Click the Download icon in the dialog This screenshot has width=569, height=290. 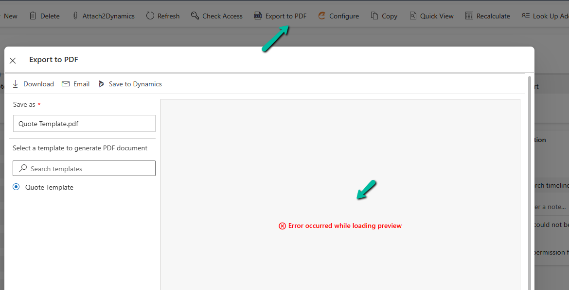(x=16, y=83)
